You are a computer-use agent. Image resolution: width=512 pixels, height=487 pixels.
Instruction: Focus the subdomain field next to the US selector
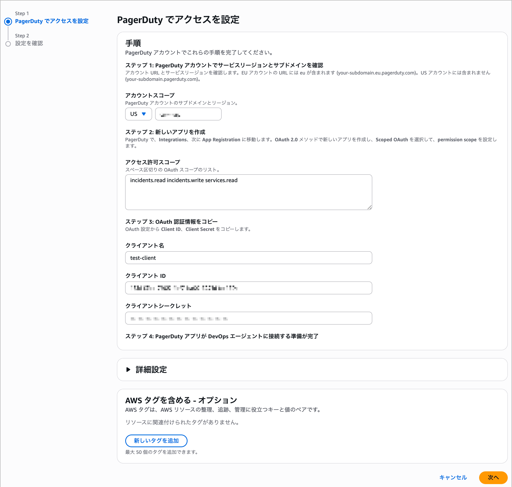coord(188,114)
